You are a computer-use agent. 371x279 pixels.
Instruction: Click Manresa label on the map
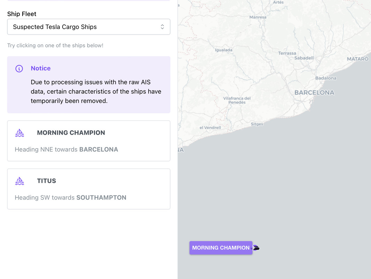[x=258, y=17]
